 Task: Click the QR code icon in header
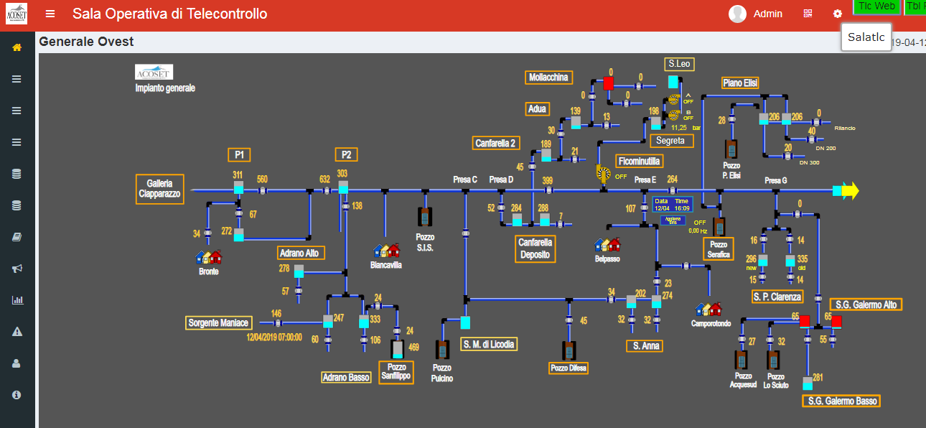tap(808, 14)
